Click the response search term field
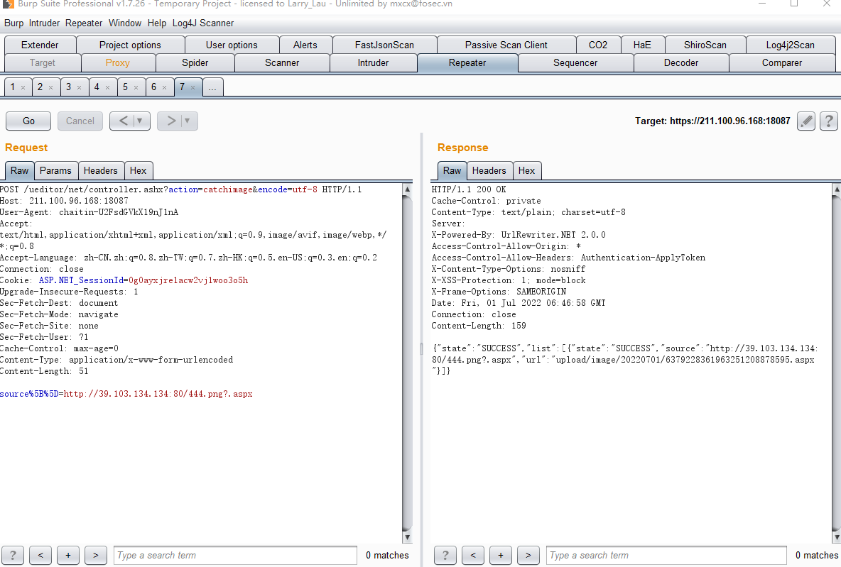 click(x=667, y=555)
